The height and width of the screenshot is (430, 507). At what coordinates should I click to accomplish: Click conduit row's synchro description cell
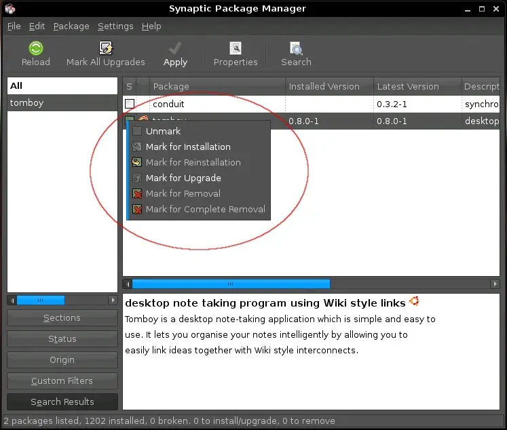(482, 104)
